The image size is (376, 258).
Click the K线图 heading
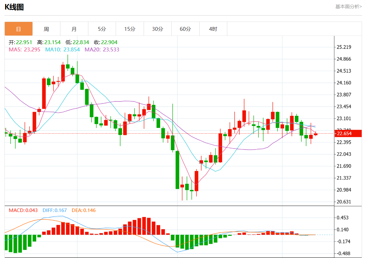(x=14, y=7)
